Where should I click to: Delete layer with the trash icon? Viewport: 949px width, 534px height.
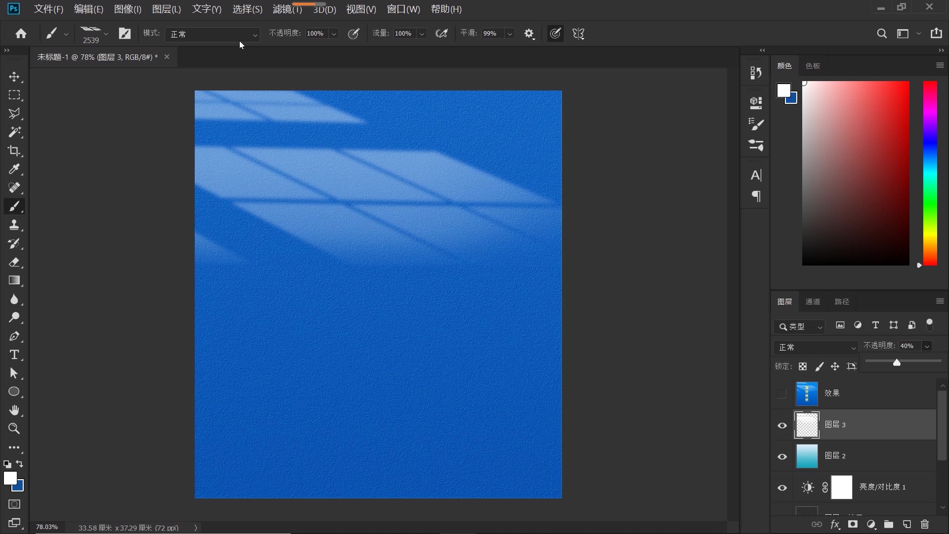click(925, 524)
